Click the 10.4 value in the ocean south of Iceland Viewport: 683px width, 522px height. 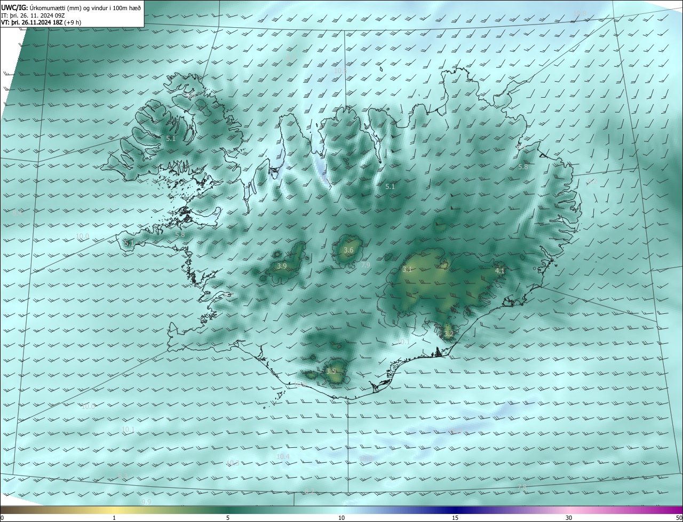283,457
